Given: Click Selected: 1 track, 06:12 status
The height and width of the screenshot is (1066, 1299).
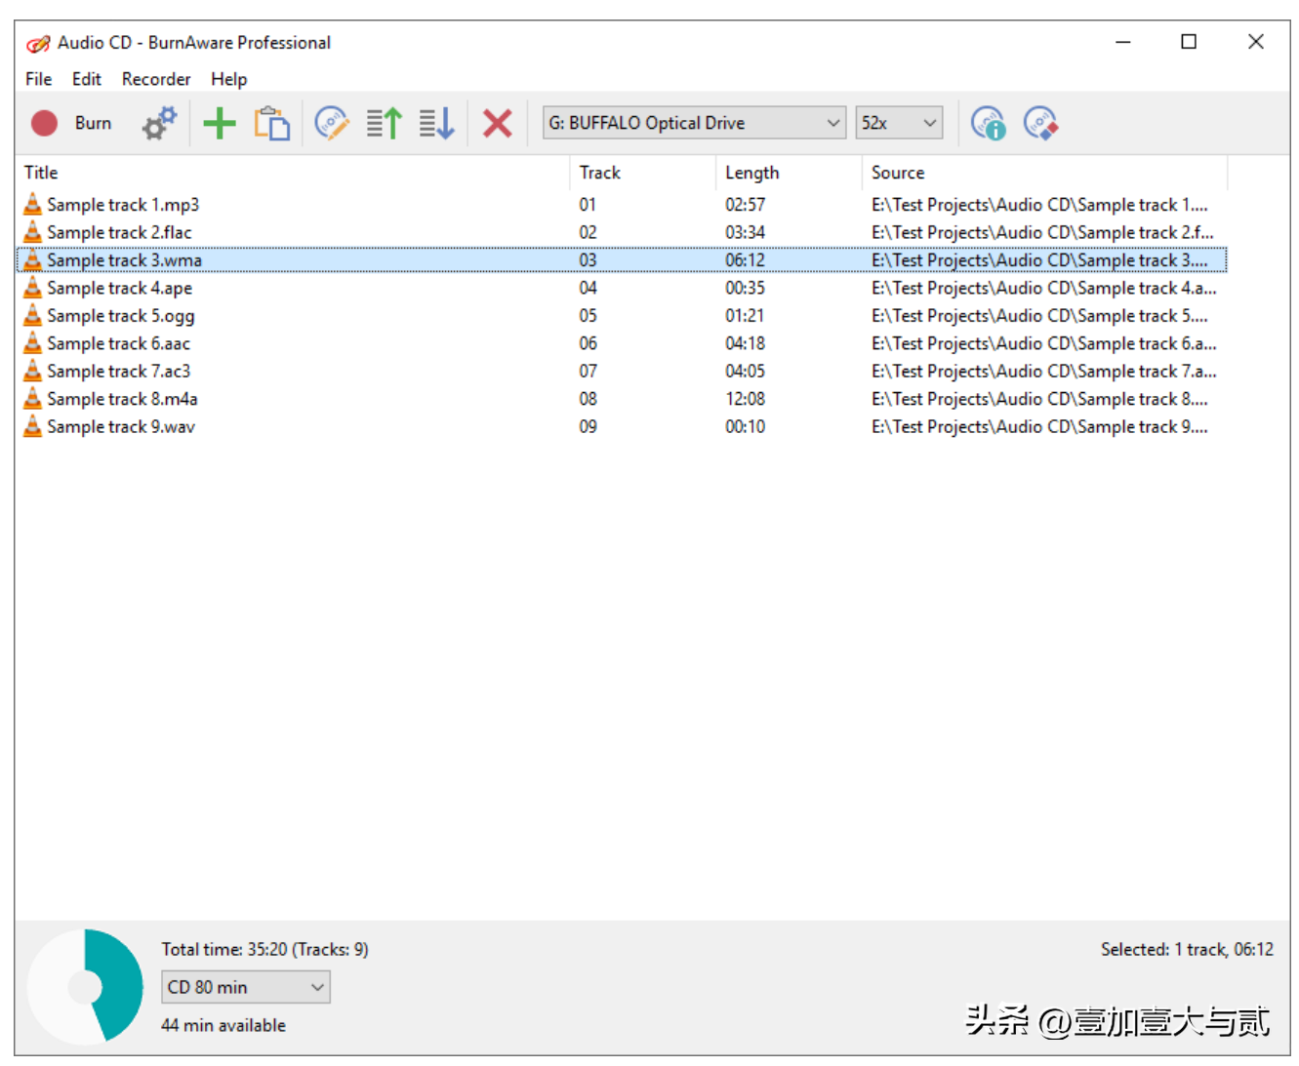Looking at the screenshot, I should (1187, 949).
